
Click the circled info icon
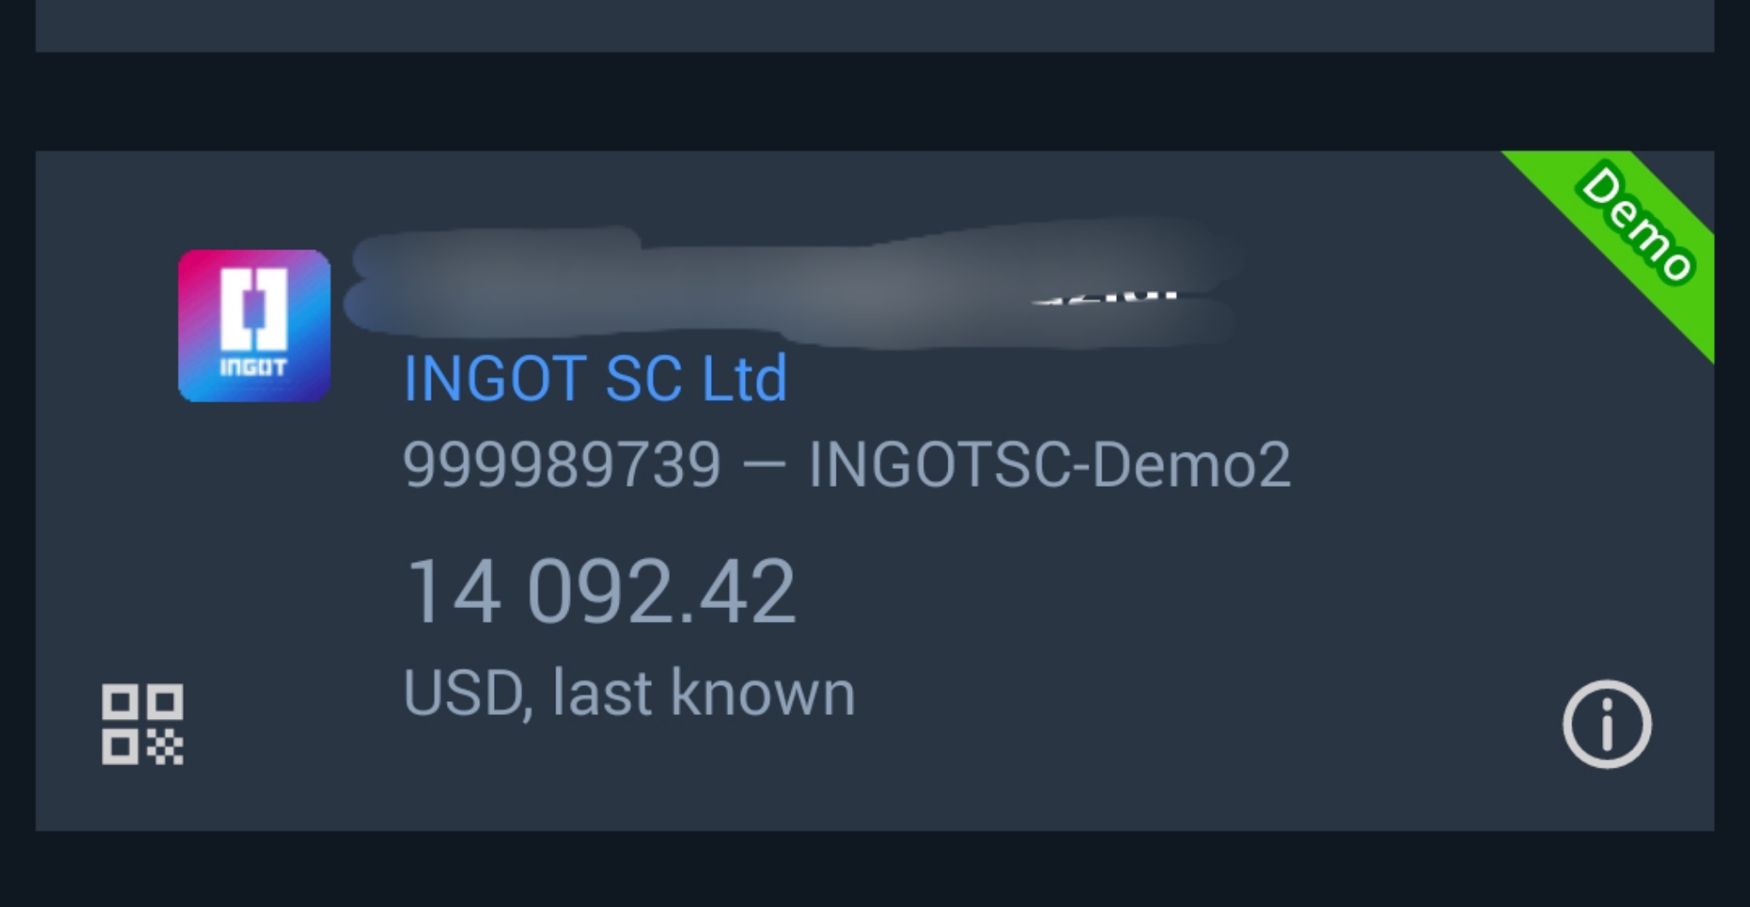click(1606, 724)
